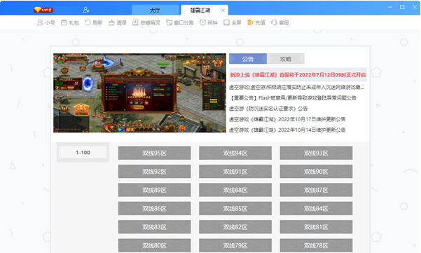The width and height of the screenshot is (421, 253).
Task: Join server 双线80区
Action: [x=154, y=245]
